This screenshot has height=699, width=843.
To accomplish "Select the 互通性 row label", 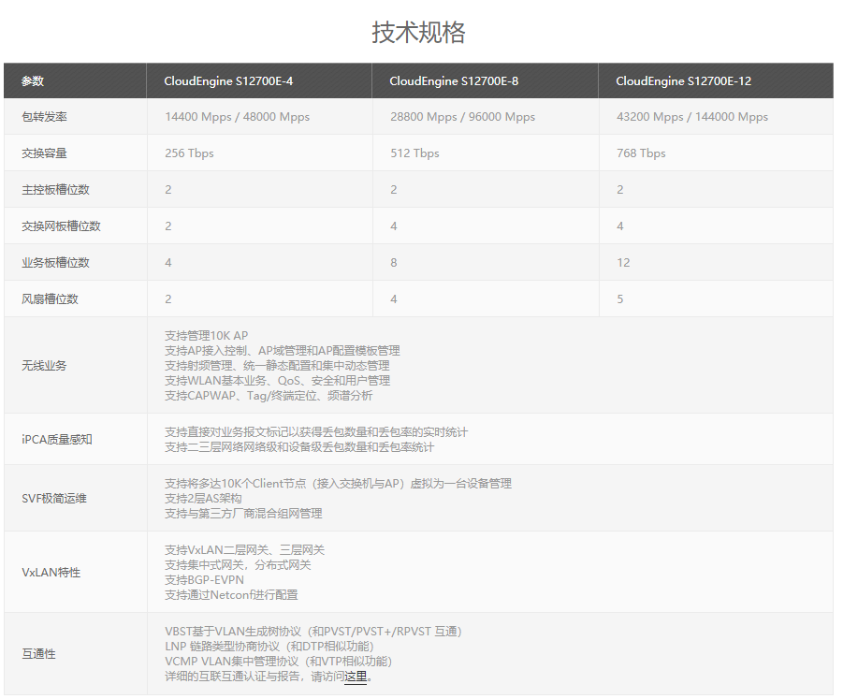I will click(x=38, y=654).
